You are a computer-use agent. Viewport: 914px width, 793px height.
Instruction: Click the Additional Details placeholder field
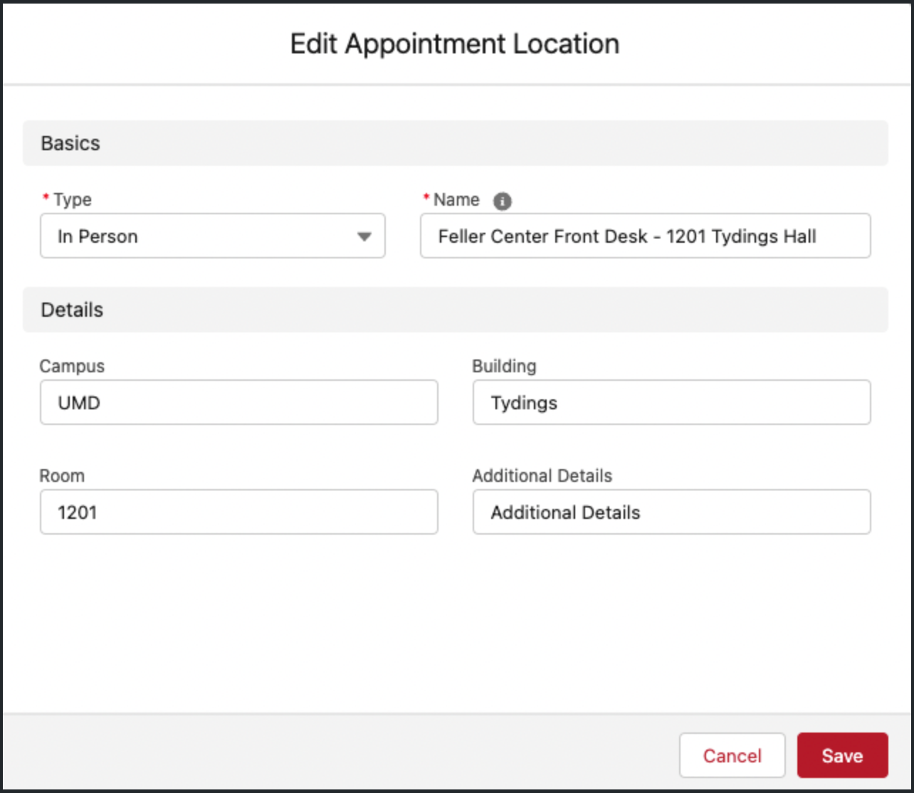tap(671, 512)
